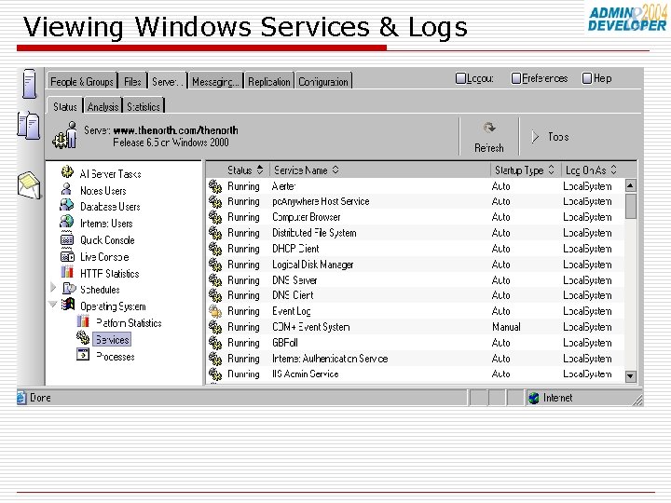Image resolution: width=671 pixels, height=503 pixels.
Task: Click the Internet Users globe icon
Action: (67, 222)
